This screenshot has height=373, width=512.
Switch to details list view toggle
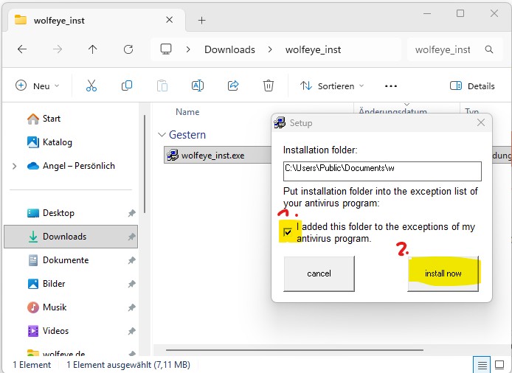click(x=481, y=365)
